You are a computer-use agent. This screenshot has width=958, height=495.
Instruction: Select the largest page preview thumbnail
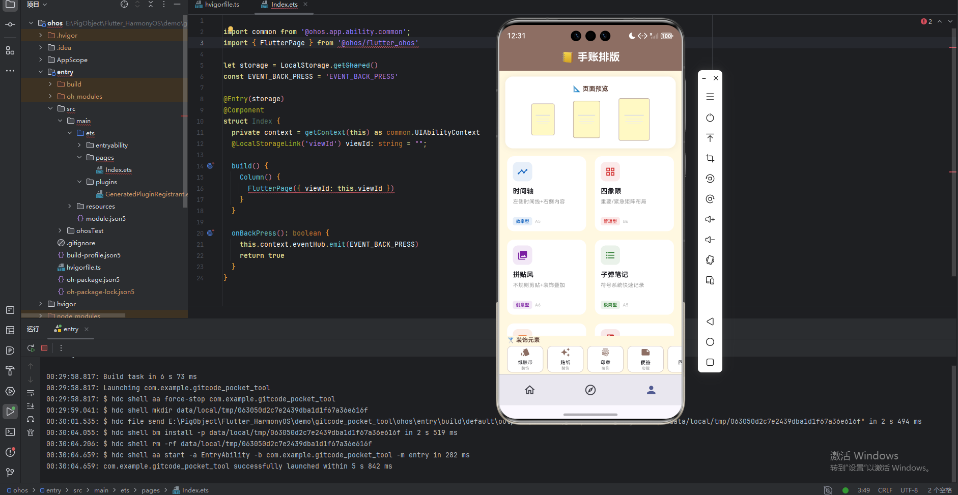pos(634,120)
